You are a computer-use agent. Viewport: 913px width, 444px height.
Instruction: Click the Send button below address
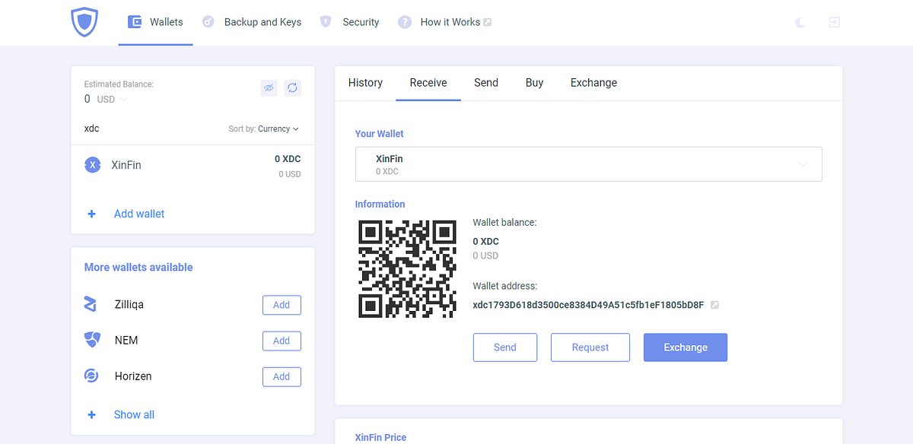(x=505, y=347)
